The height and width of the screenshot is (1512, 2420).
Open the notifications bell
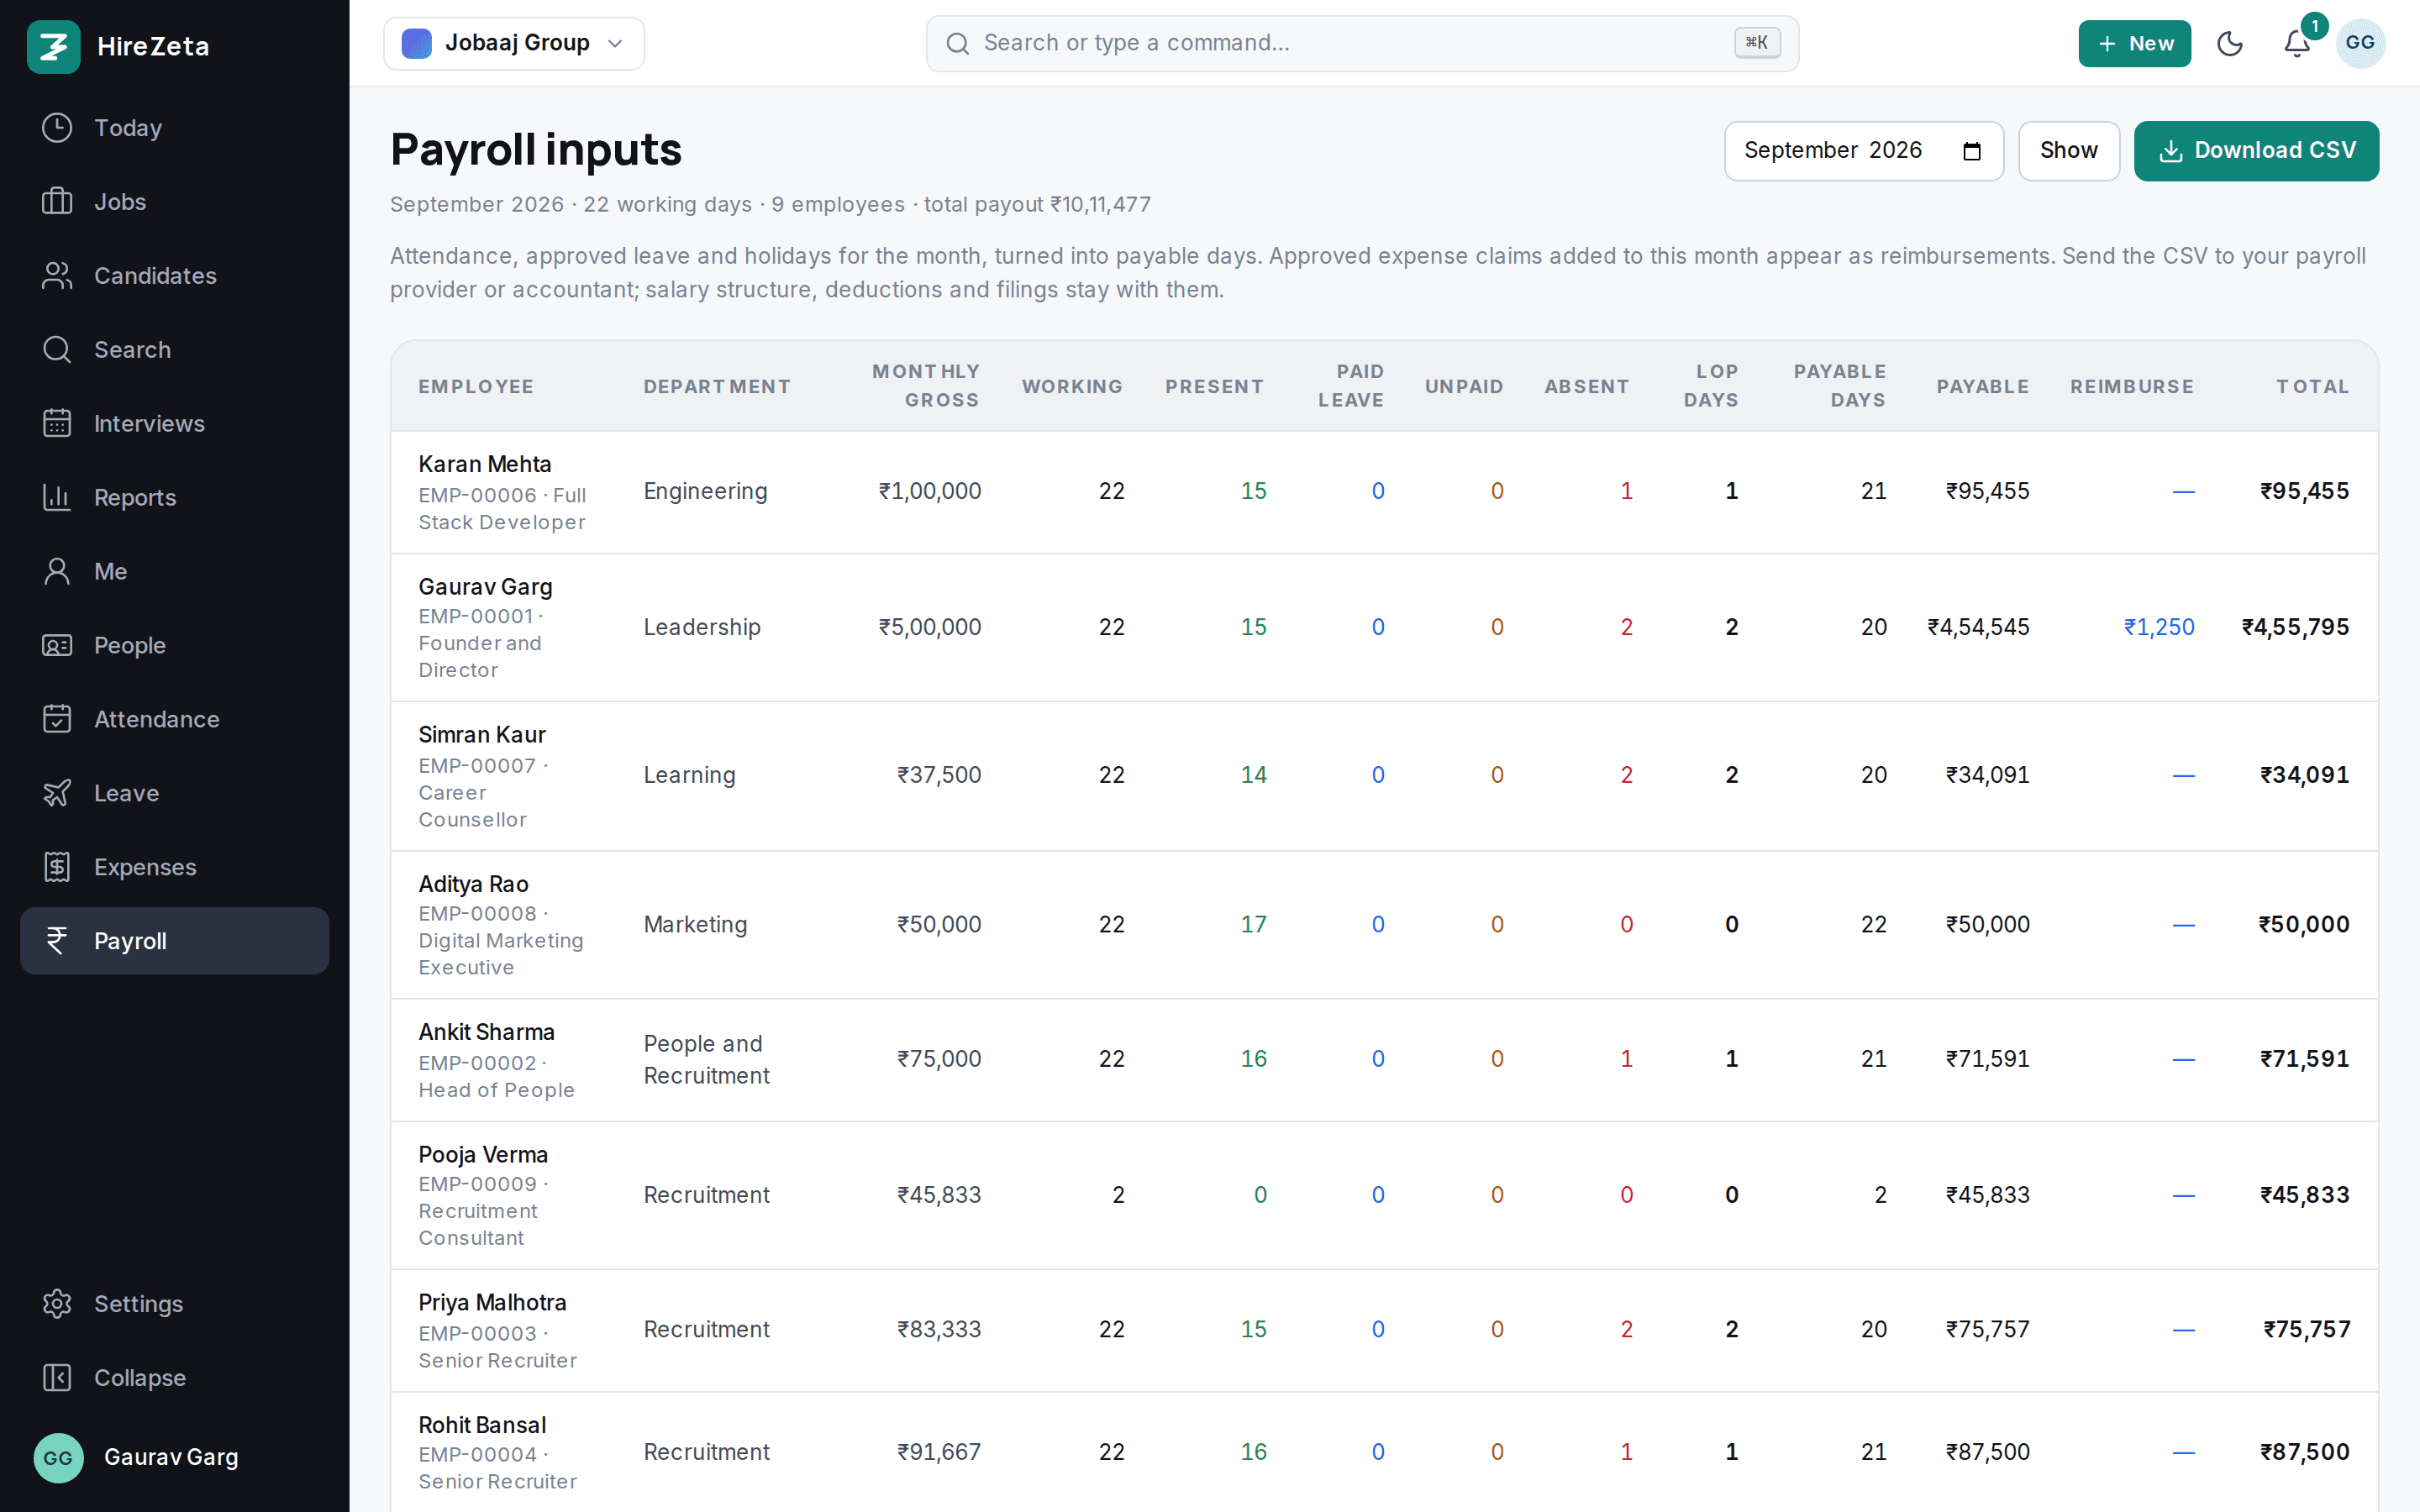click(x=2297, y=43)
